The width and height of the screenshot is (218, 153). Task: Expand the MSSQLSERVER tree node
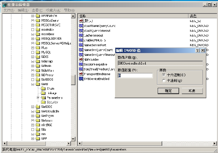point(33,39)
